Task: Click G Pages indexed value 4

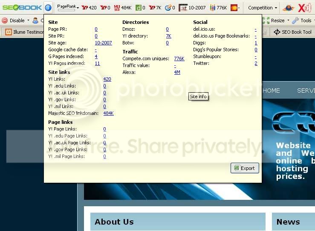Action: [96, 56]
